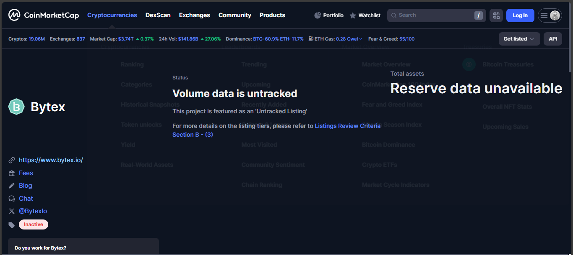Expand the ETH Gas 0.28 Gwei dropdown

pyautogui.click(x=349, y=39)
